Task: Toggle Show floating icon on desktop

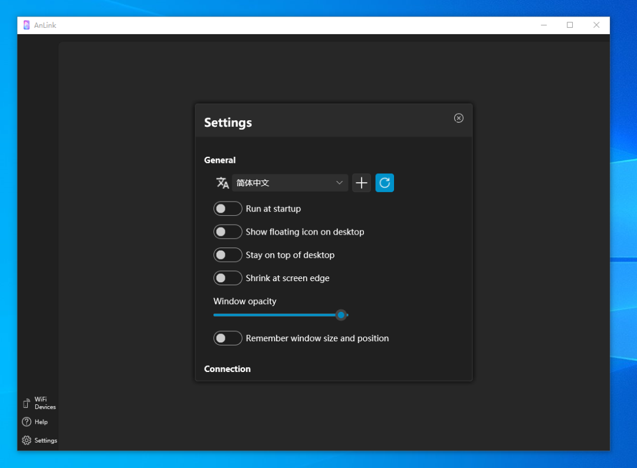Action: pos(228,232)
